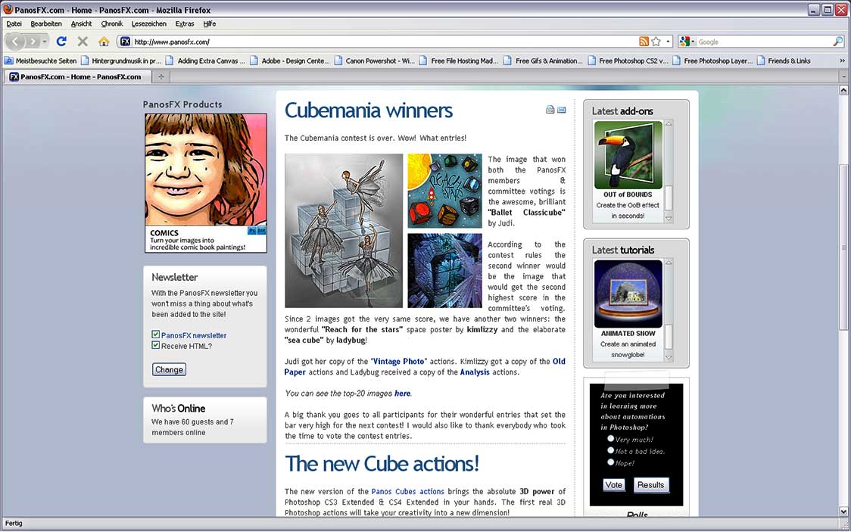Click Latest tutorials scroll down arrow
This screenshot has height=532, width=851.
click(x=669, y=357)
